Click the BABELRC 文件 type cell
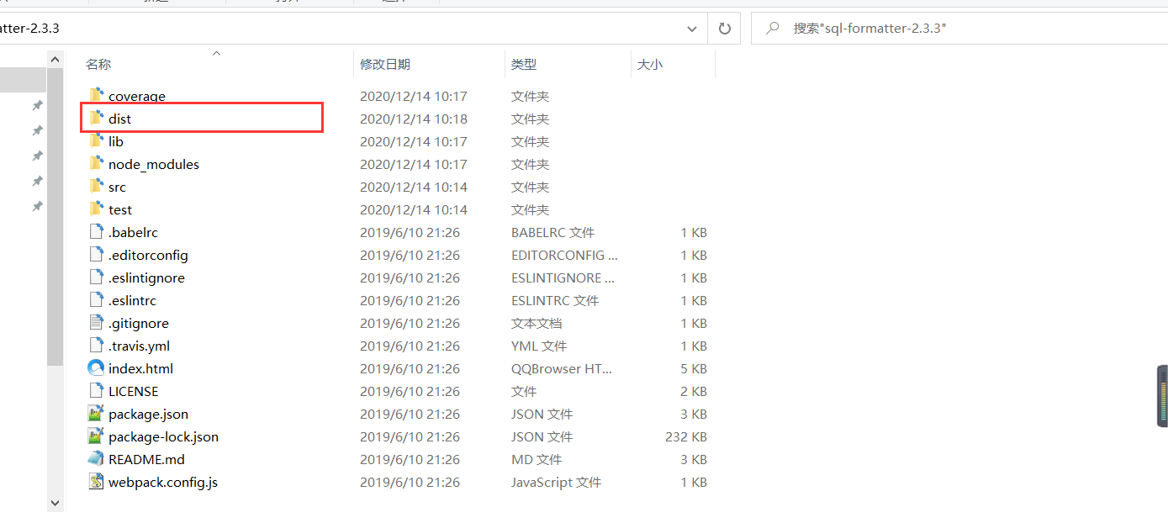The width and height of the screenshot is (1168, 523). click(x=552, y=232)
